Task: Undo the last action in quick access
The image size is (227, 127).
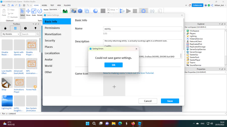Action: coord(28,5)
